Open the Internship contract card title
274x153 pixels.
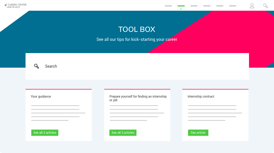(201, 97)
